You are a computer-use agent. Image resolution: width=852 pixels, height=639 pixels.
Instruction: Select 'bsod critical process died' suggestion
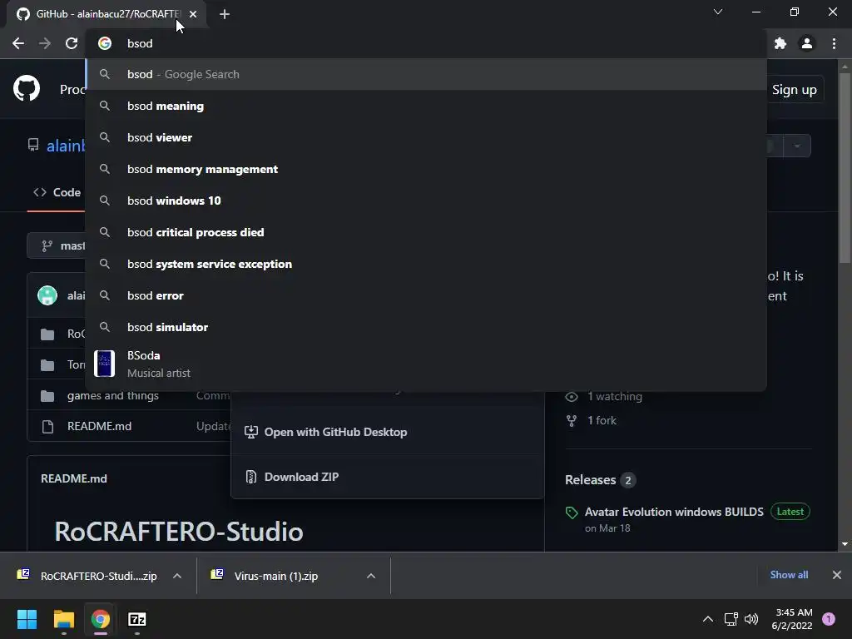pyautogui.click(x=426, y=232)
